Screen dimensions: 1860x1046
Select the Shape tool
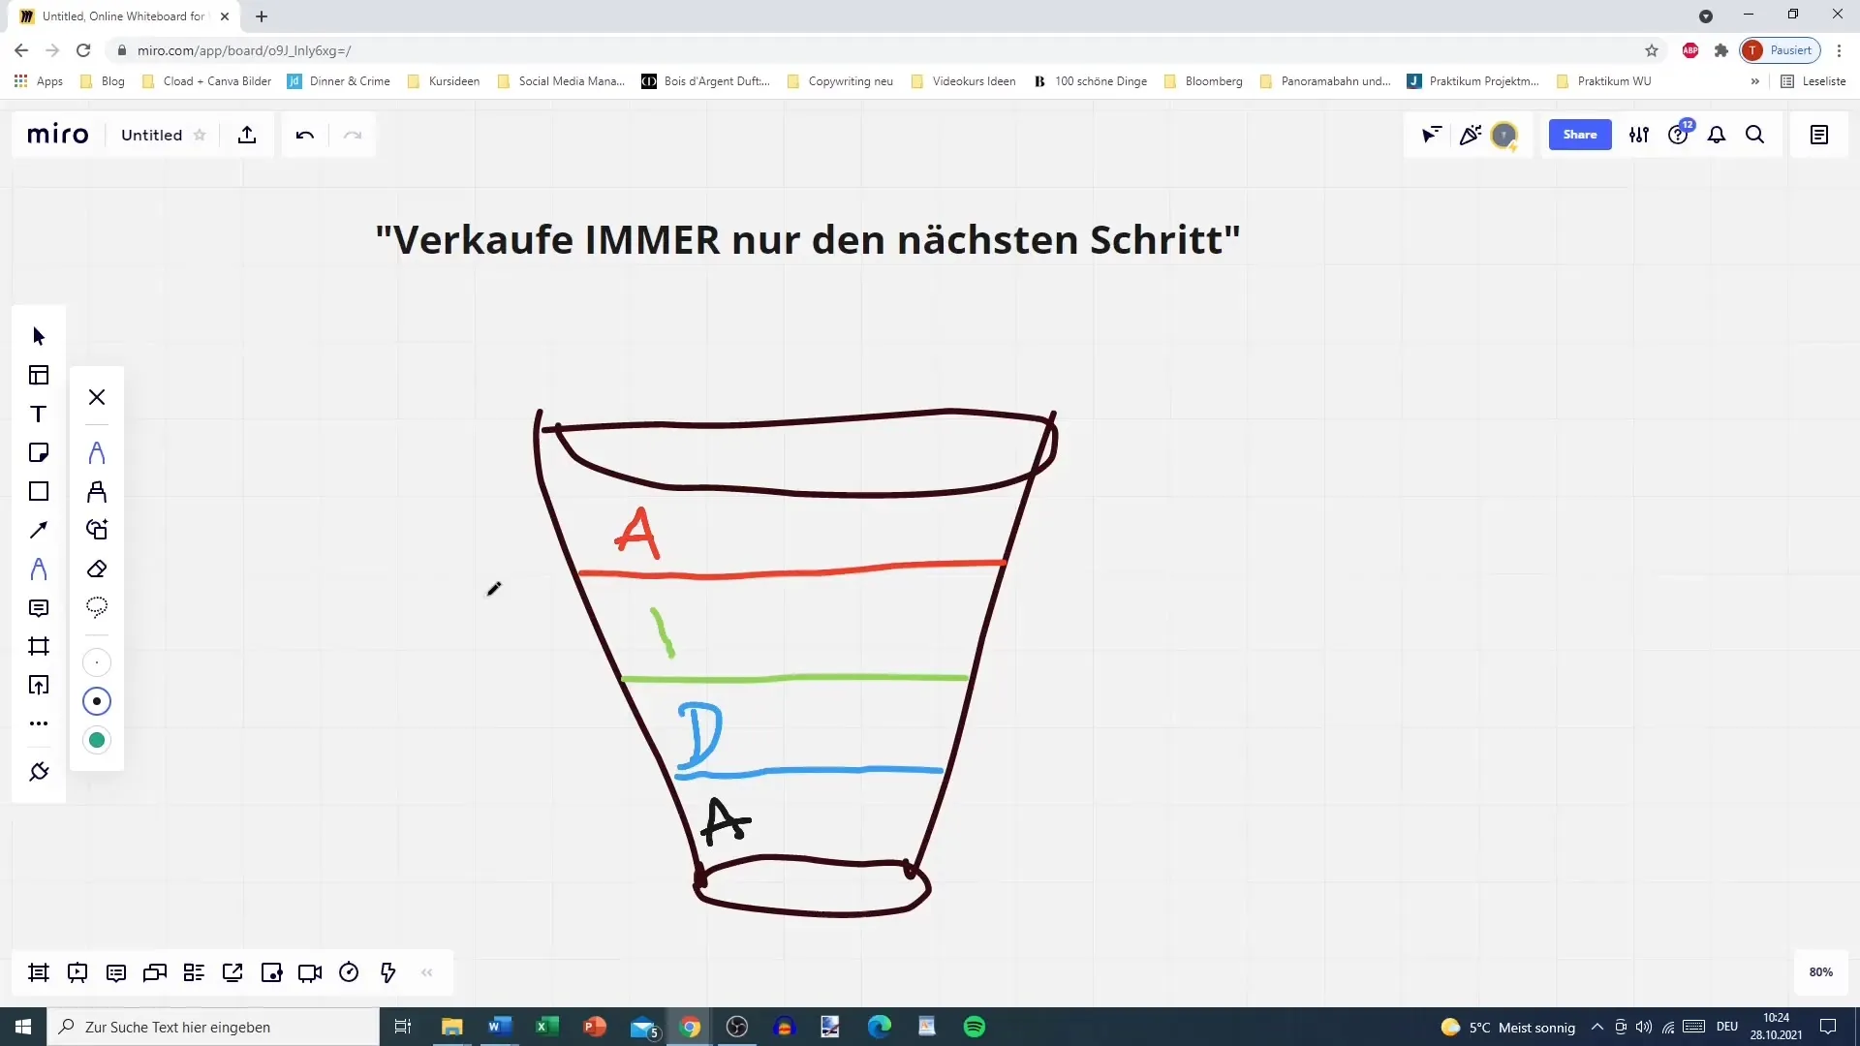click(39, 490)
